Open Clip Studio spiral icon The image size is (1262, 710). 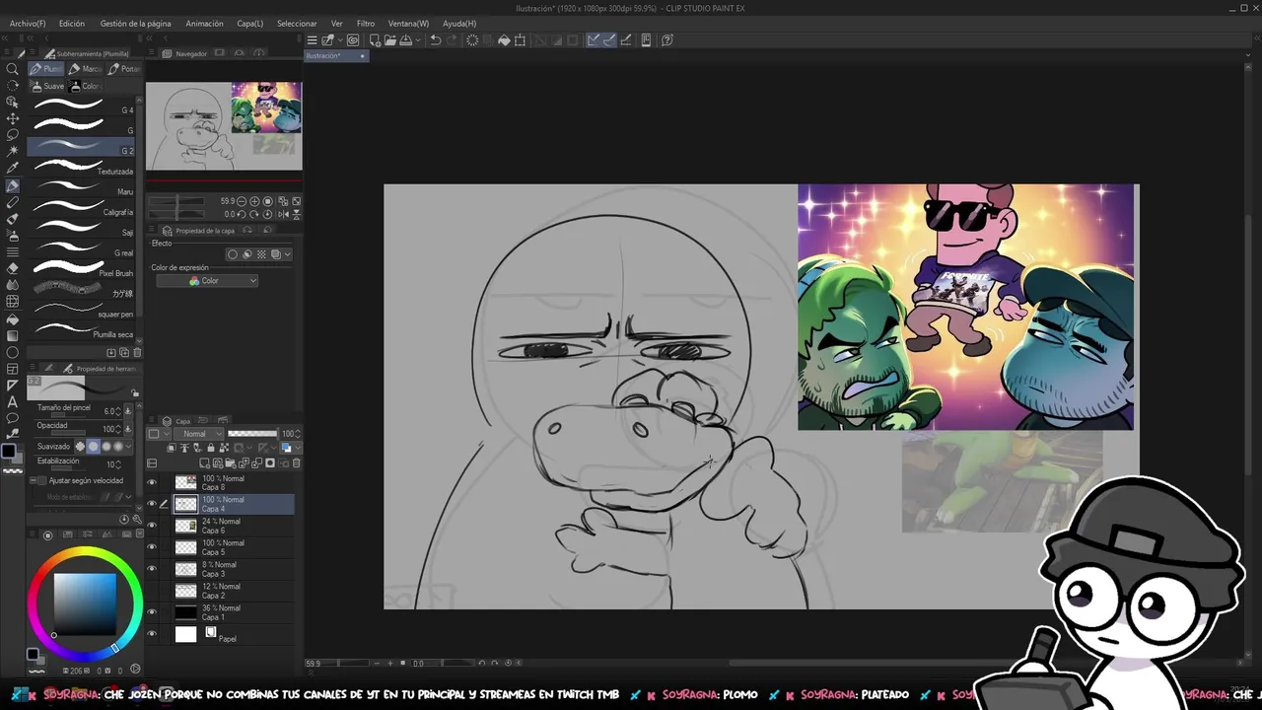click(x=353, y=40)
